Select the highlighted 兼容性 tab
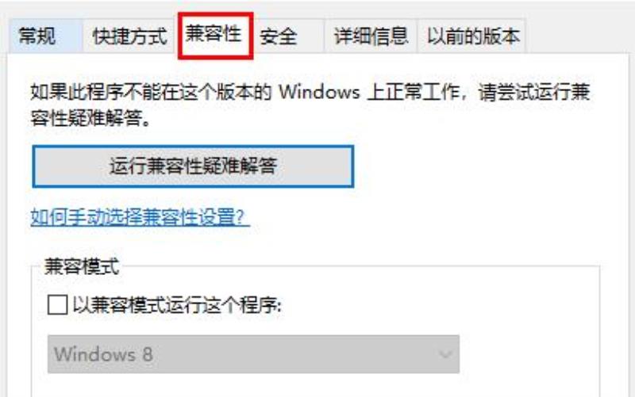Image resolution: width=635 pixels, height=397 pixels. click(x=215, y=35)
